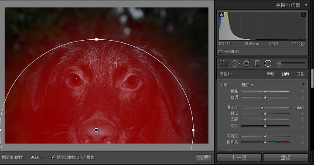Click the 對比 value field showing 0
The width and height of the screenshot is (314, 165).
(302, 113)
